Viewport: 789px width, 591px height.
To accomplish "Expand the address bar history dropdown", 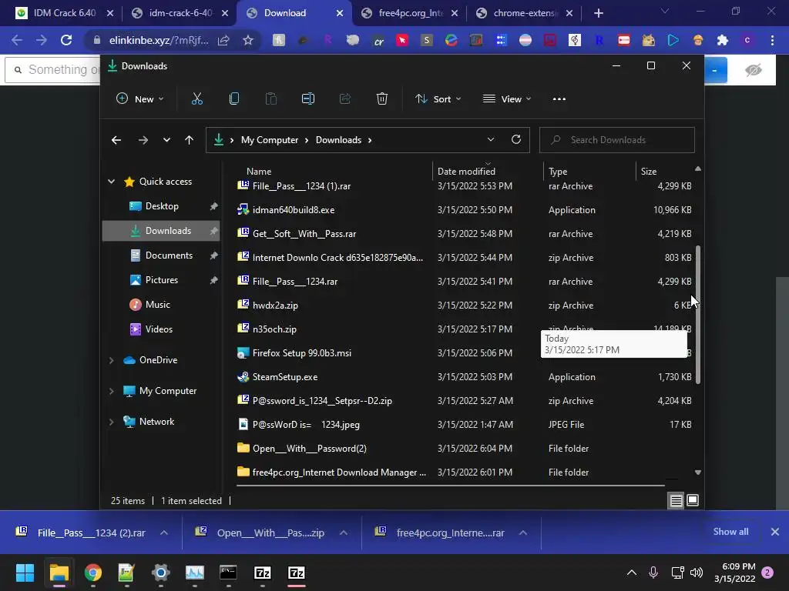I will [491, 140].
